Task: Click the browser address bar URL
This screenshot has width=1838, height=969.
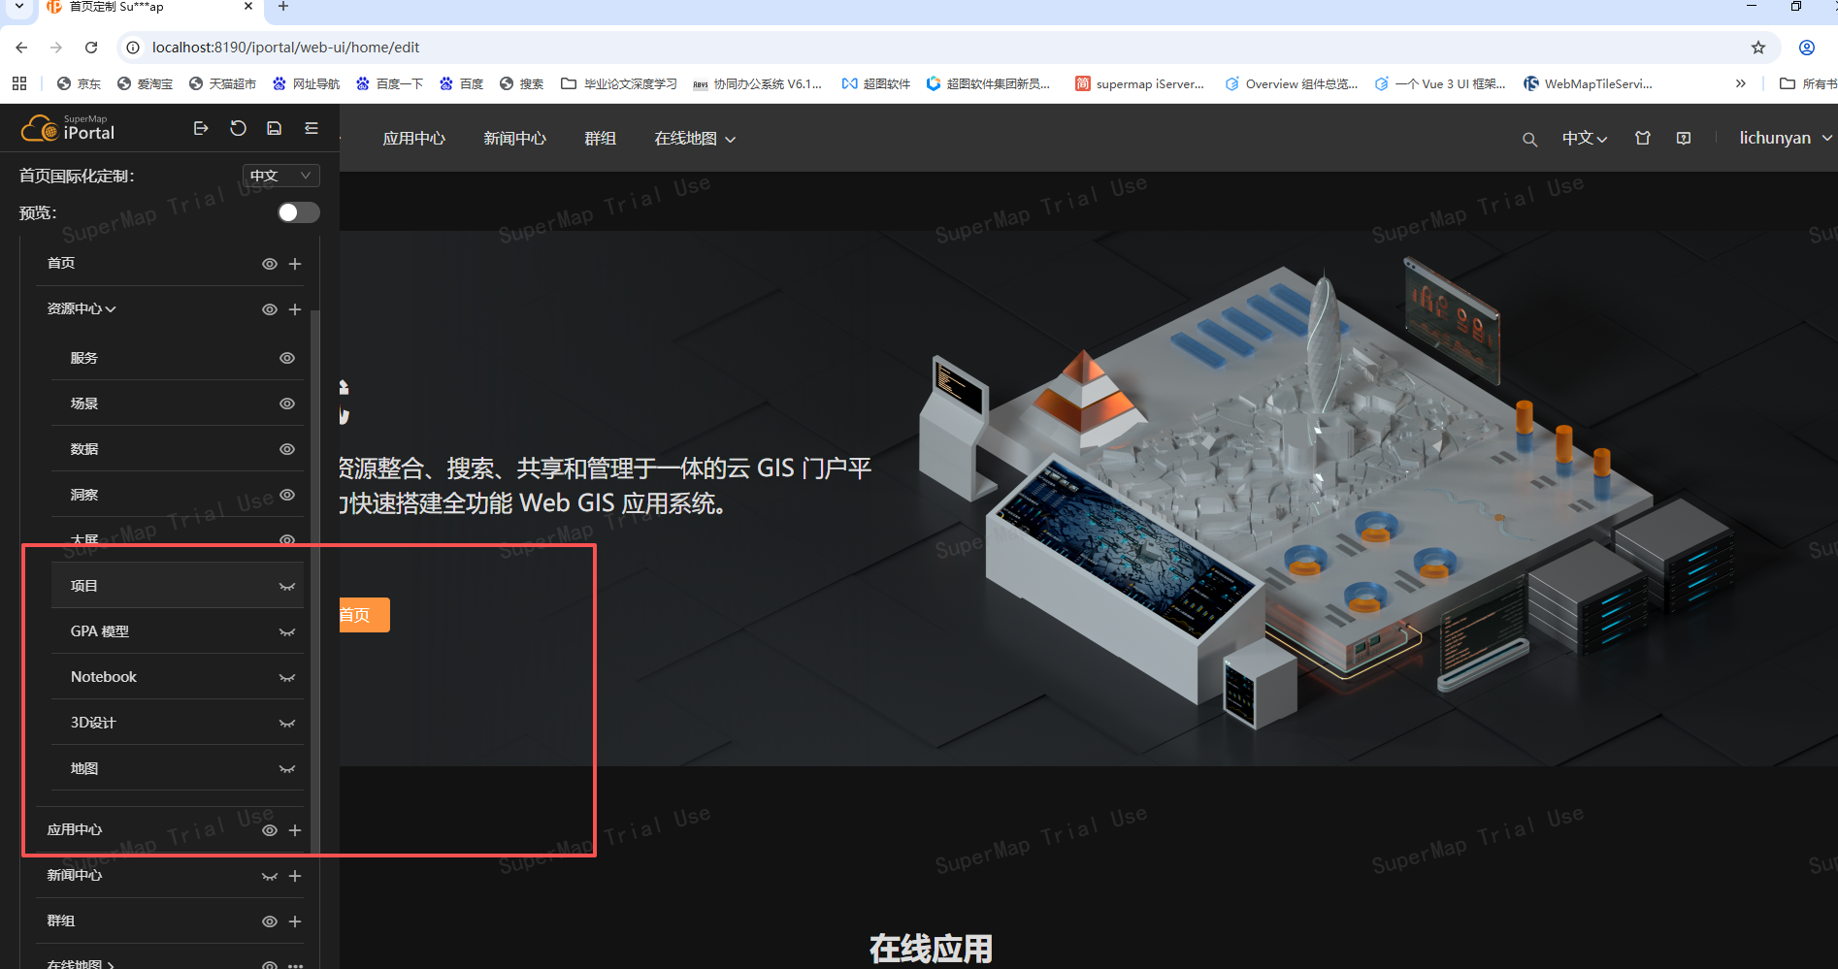Action: click(285, 48)
